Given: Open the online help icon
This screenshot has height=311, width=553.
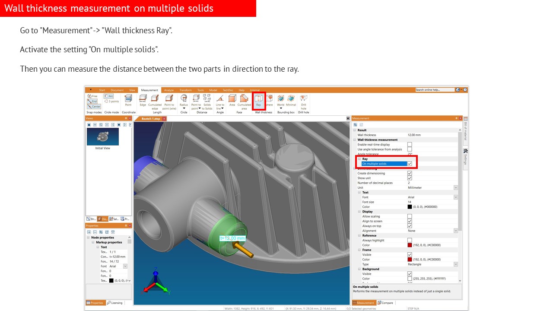Looking at the screenshot, I should click(x=465, y=90).
